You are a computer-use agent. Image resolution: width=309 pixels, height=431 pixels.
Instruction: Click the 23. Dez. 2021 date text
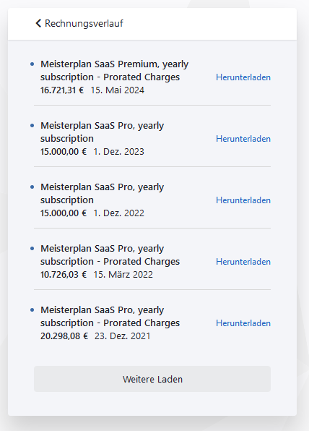pos(123,336)
